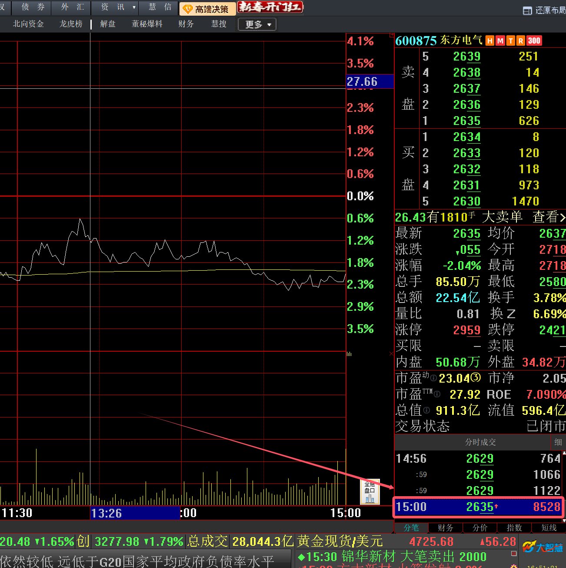Open the 慧信 menu
Viewport: 566px width, 568px height.
tap(160, 7)
